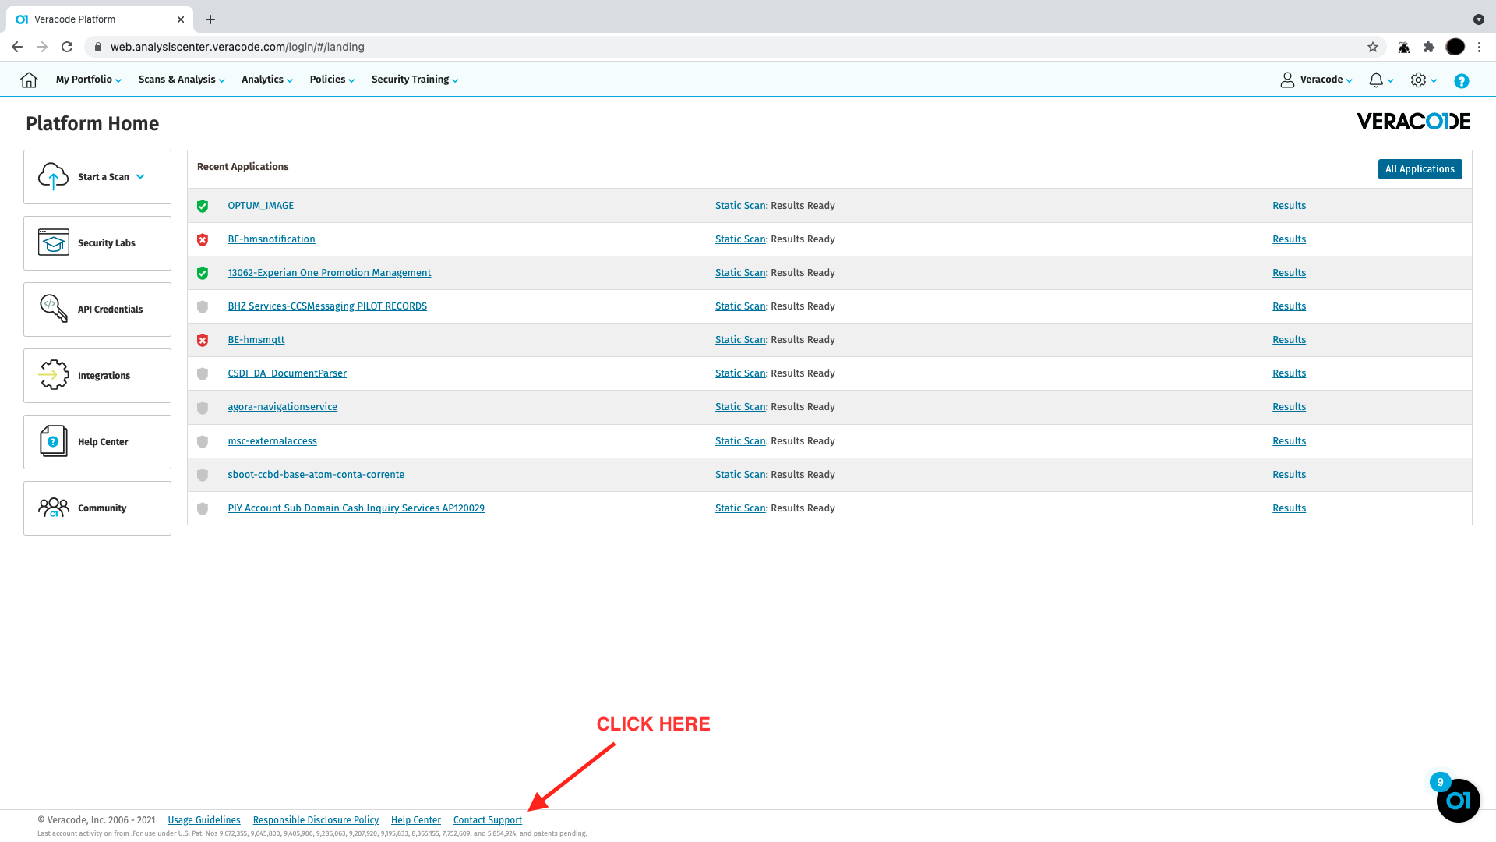Viewport: 1496px width, 842px height.
Task: Open BHZ Services-CCSMessaging PILOT RECORDS link
Action: [x=327, y=306]
